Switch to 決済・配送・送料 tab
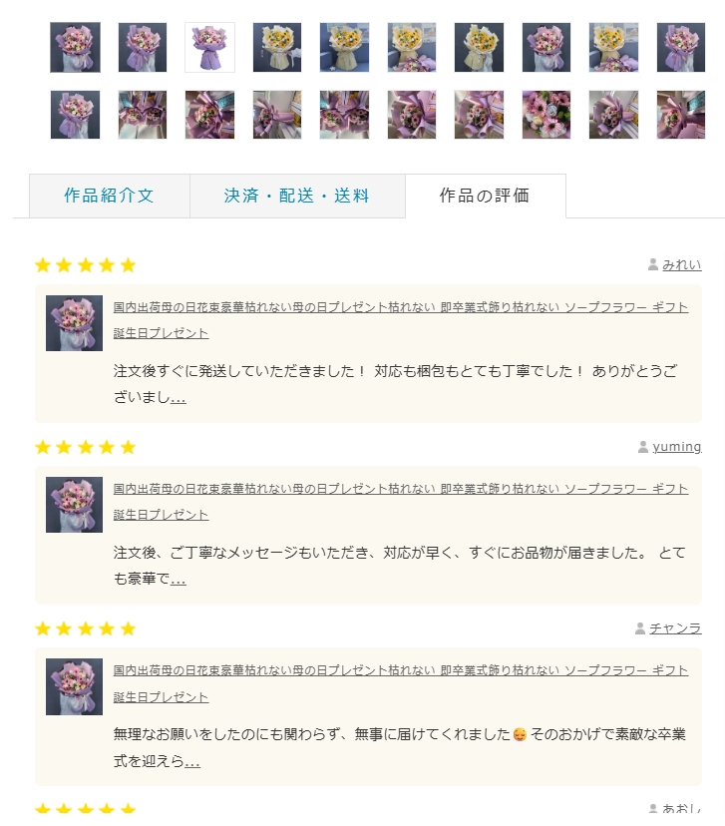 297,196
